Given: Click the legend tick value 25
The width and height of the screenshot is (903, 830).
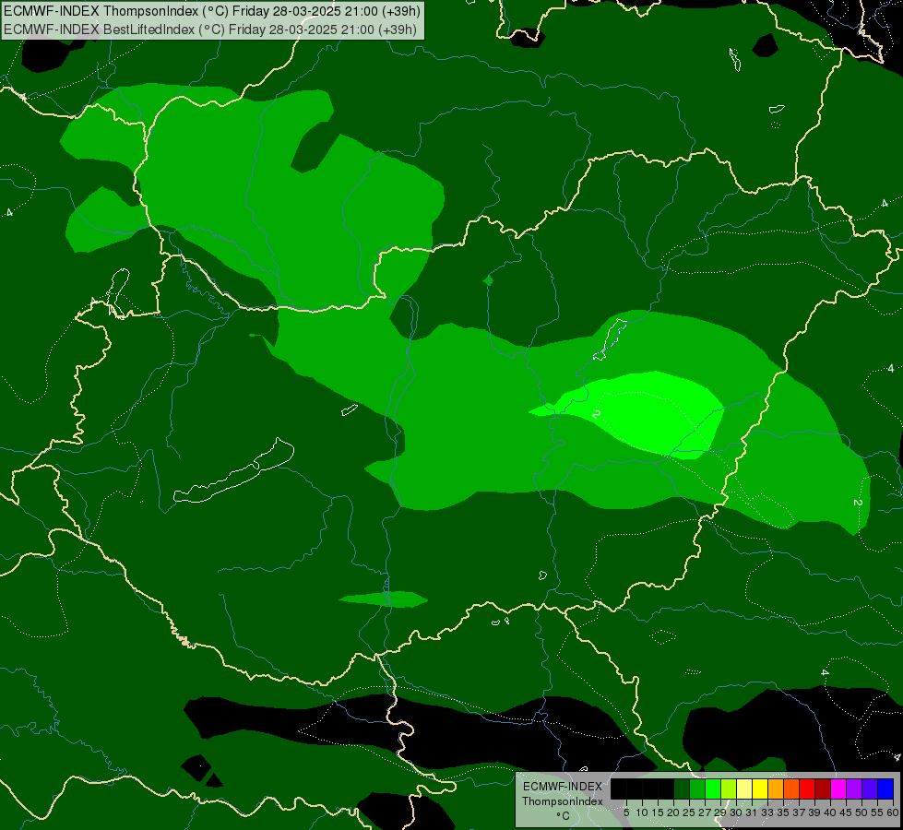Looking at the screenshot, I should [x=689, y=812].
